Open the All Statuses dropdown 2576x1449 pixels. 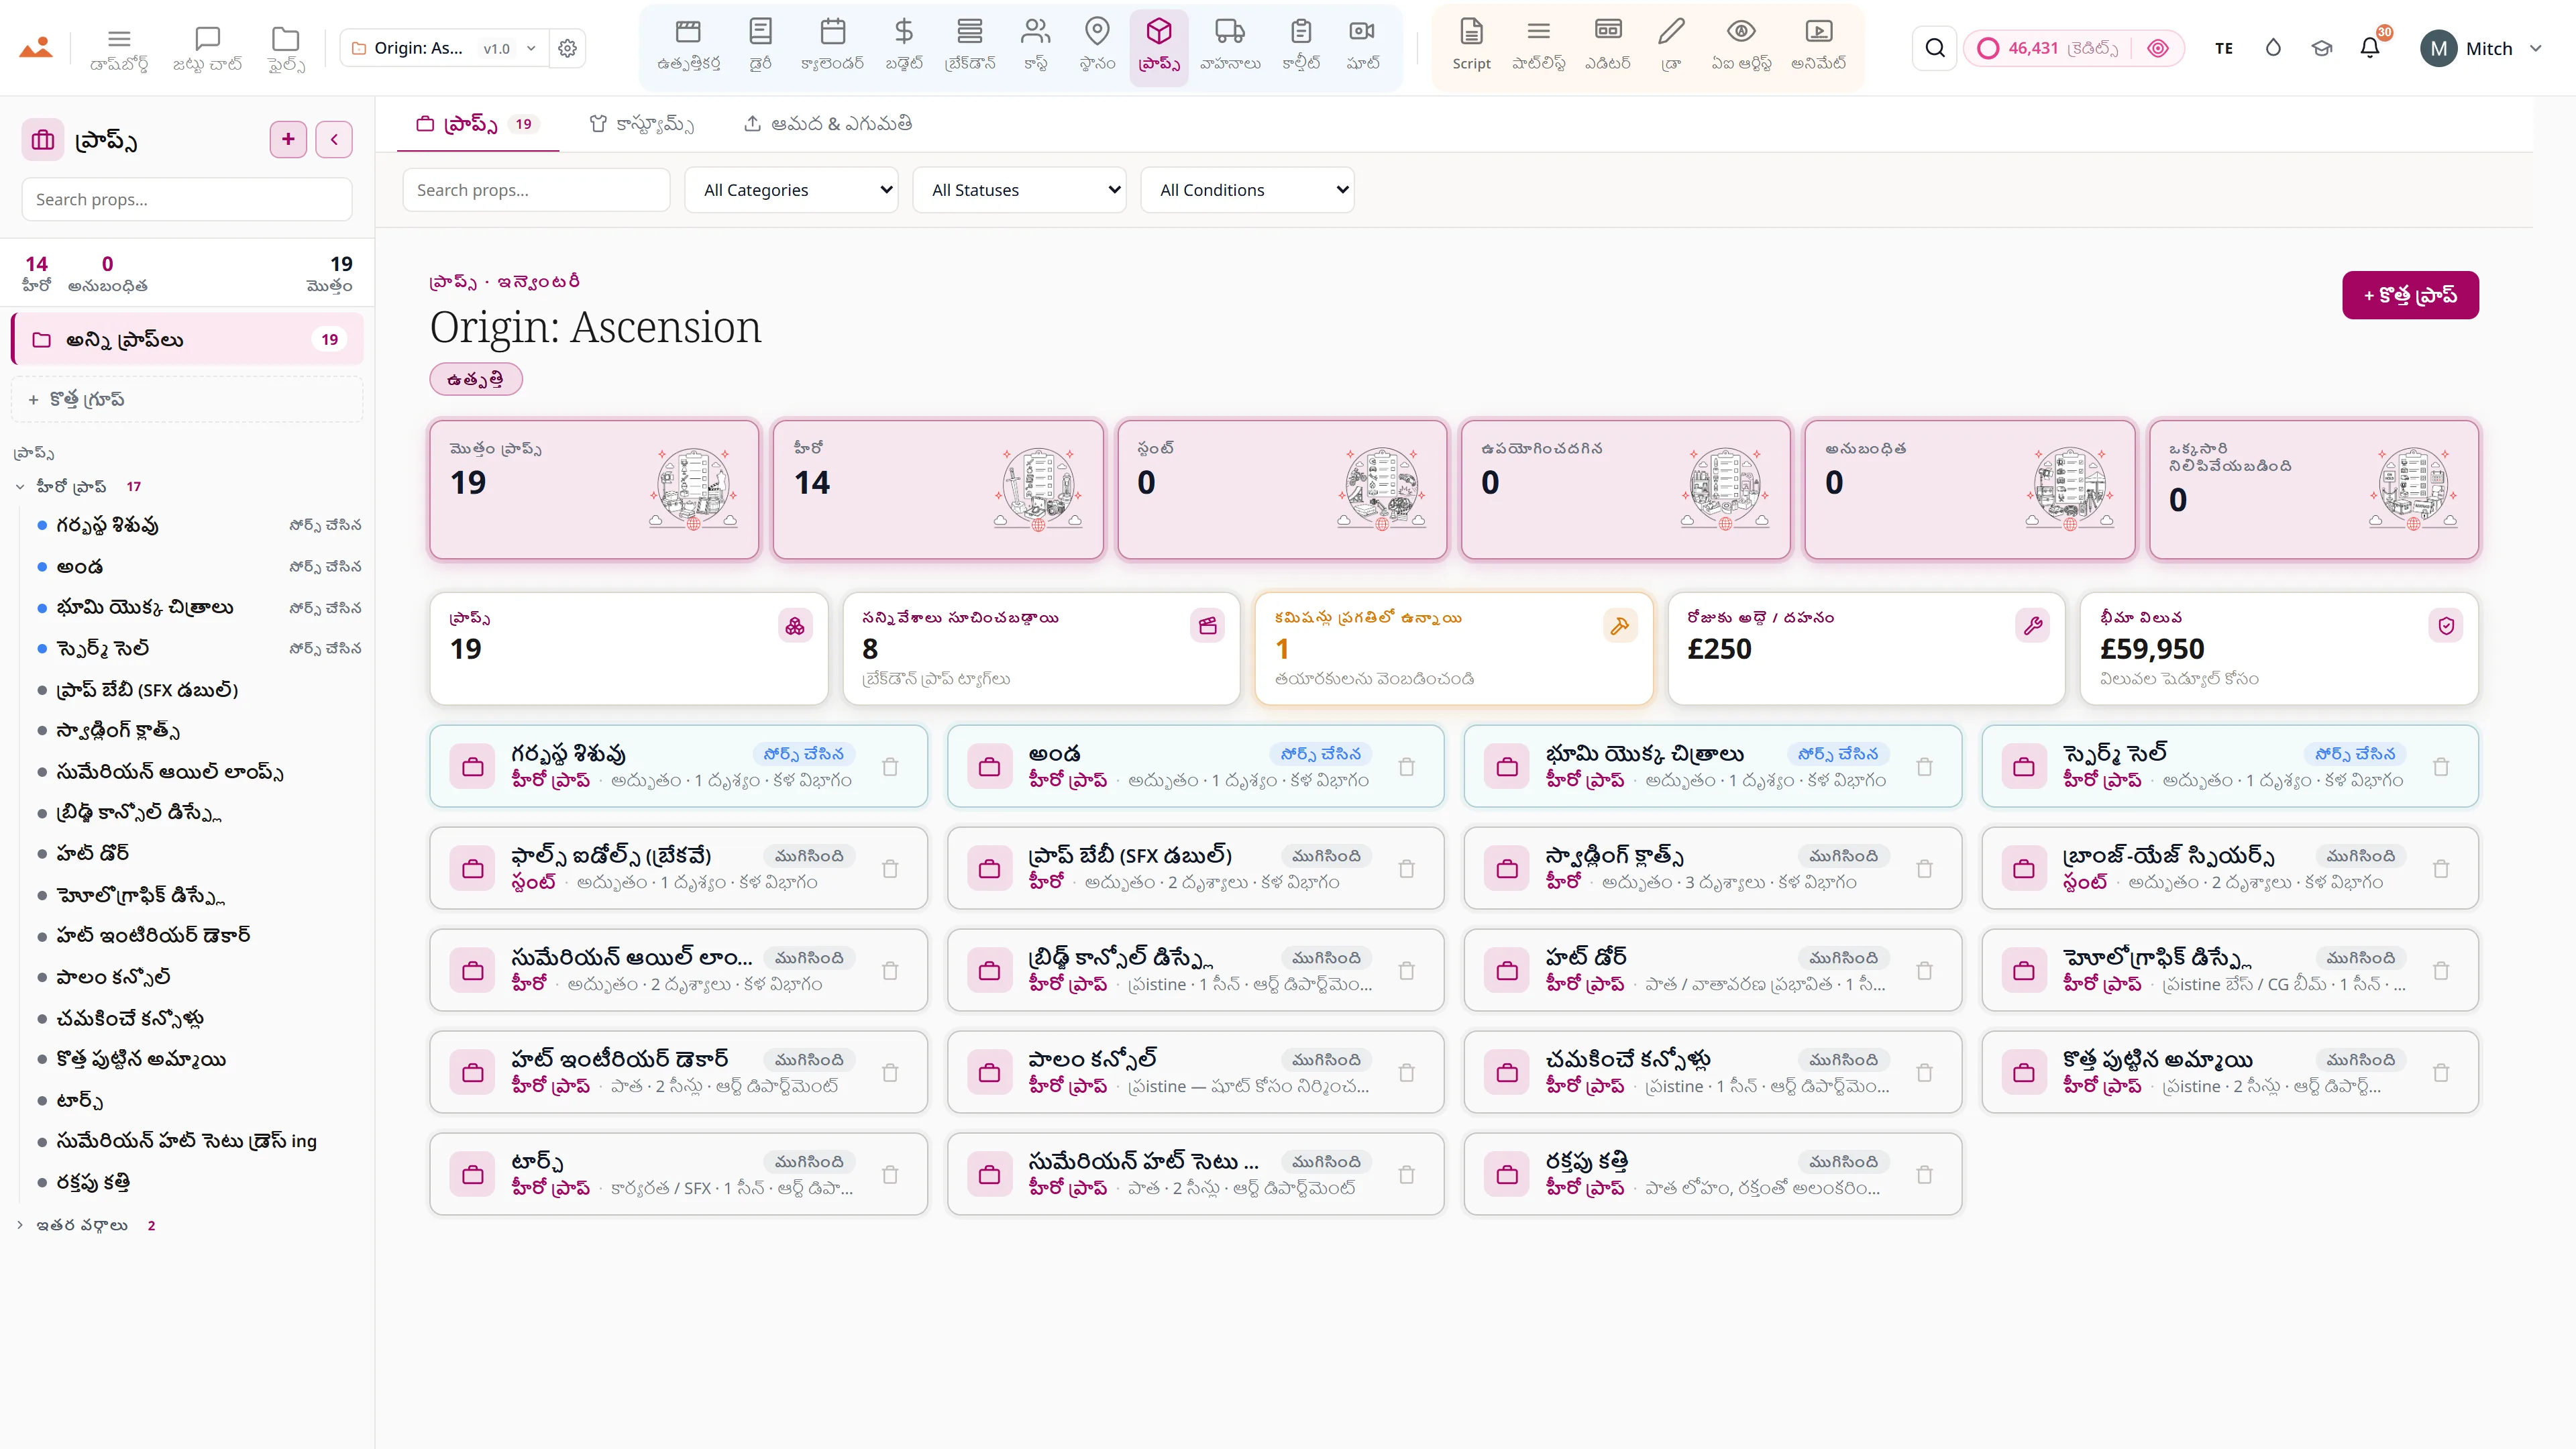point(1019,190)
